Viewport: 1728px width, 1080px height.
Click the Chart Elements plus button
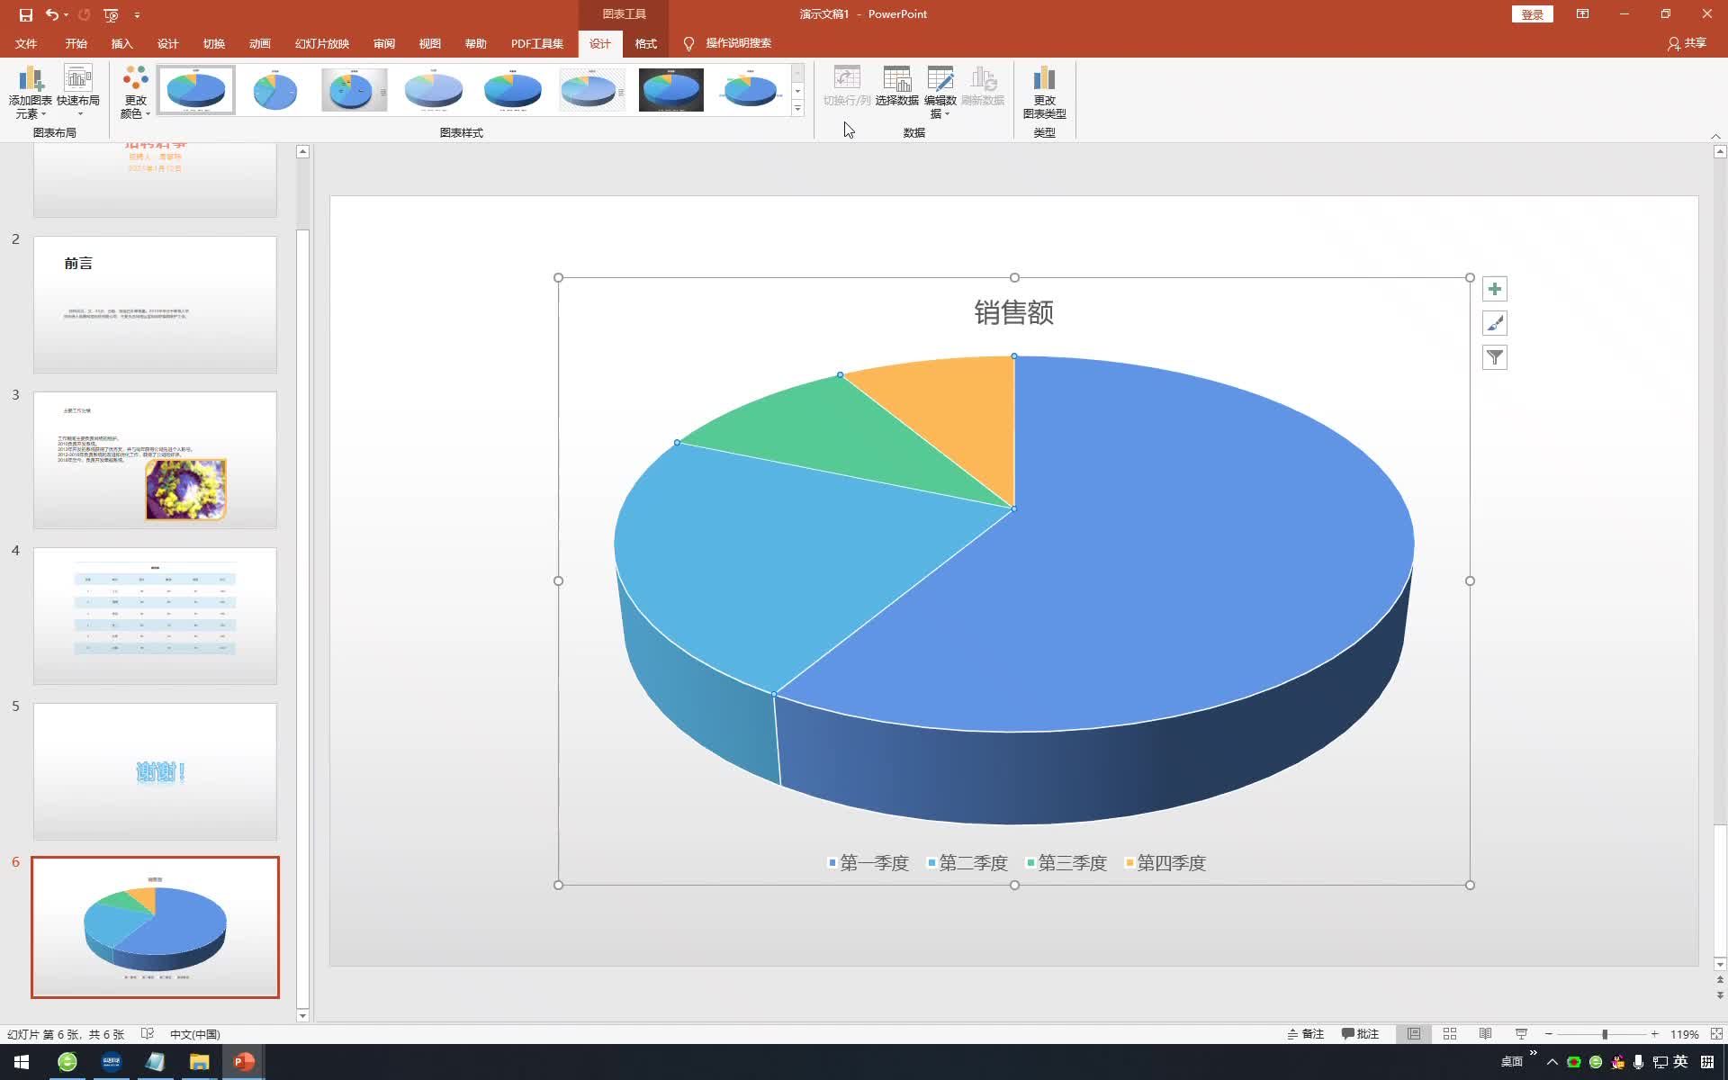pos(1495,289)
